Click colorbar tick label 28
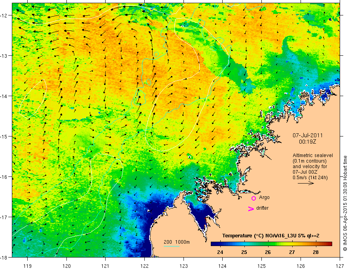This screenshot has width=348, height=269. (316, 252)
